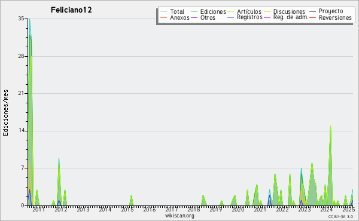Click the 2013 x-axis label
Image resolution: width=359 pixels, height=221 pixels.
(x=83, y=209)
